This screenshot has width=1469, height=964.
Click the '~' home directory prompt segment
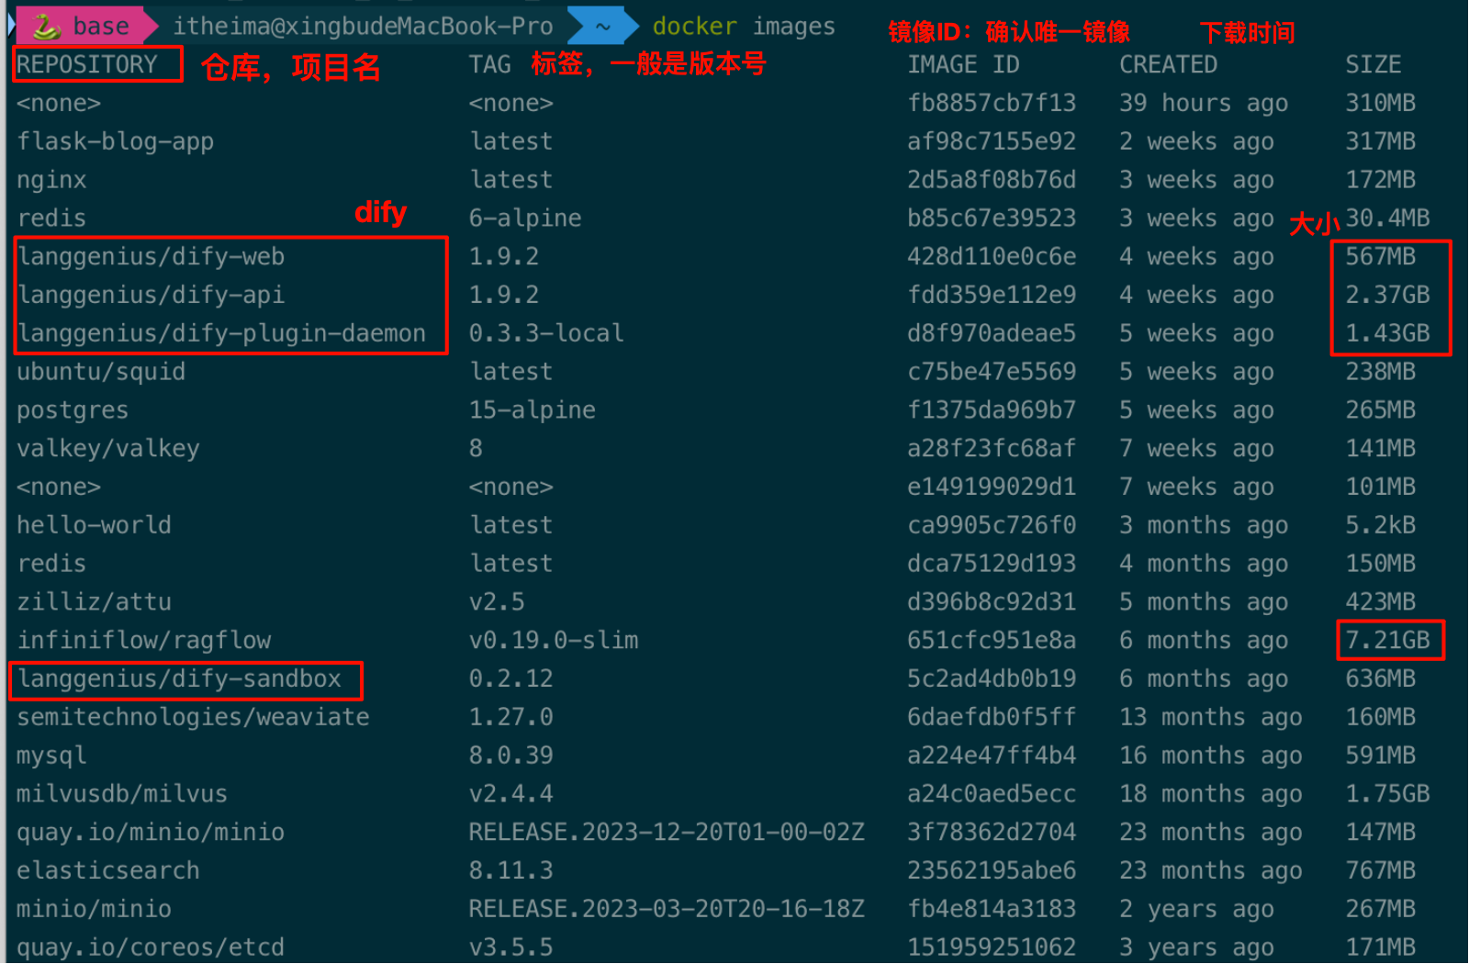pos(603,27)
